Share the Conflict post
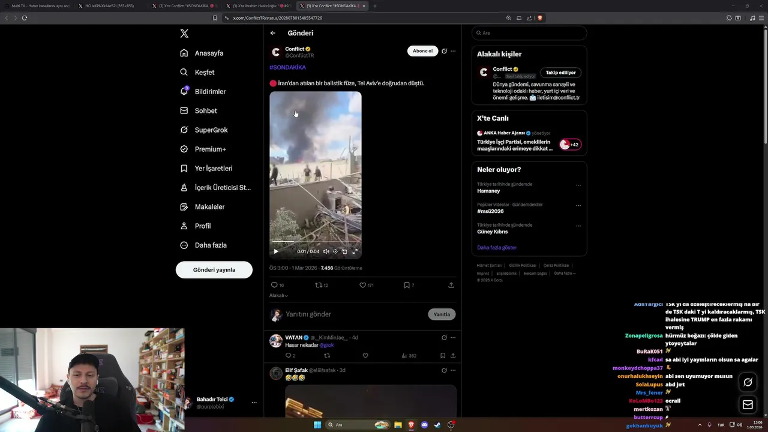This screenshot has width=768, height=432. coord(451,285)
